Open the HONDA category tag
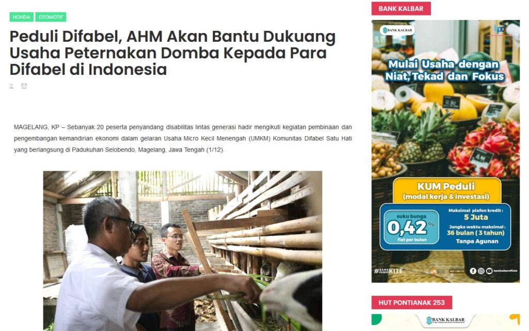529x331 pixels. click(21, 17)
